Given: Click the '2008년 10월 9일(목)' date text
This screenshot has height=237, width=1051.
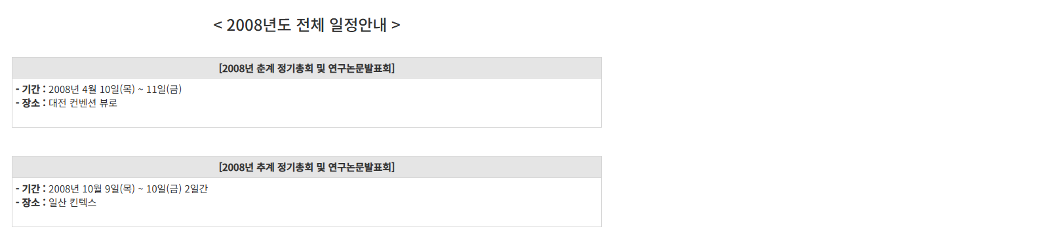Looking at the screenshot, I should [92, 189].
